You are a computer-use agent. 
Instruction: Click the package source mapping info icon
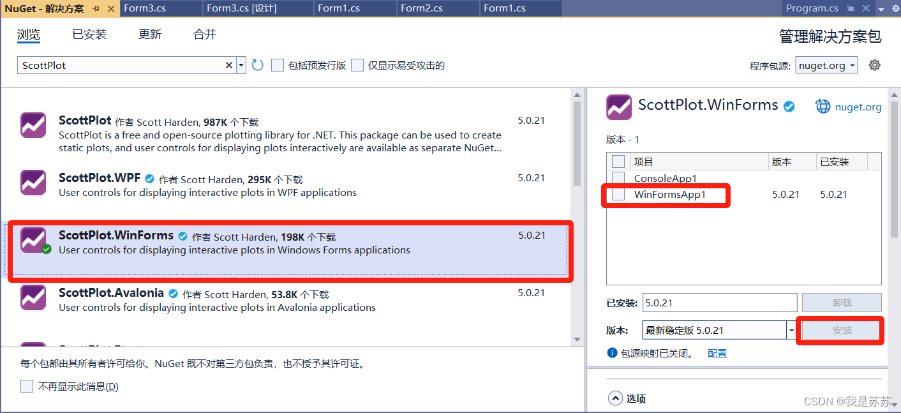click(612, 352)
